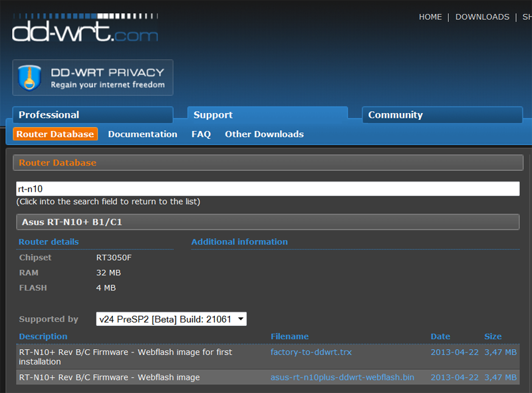Image resolution: width=532 pixels, height=393 pixels.
Task: Click the 'Supported by' label
Action: tap(49, 319)
